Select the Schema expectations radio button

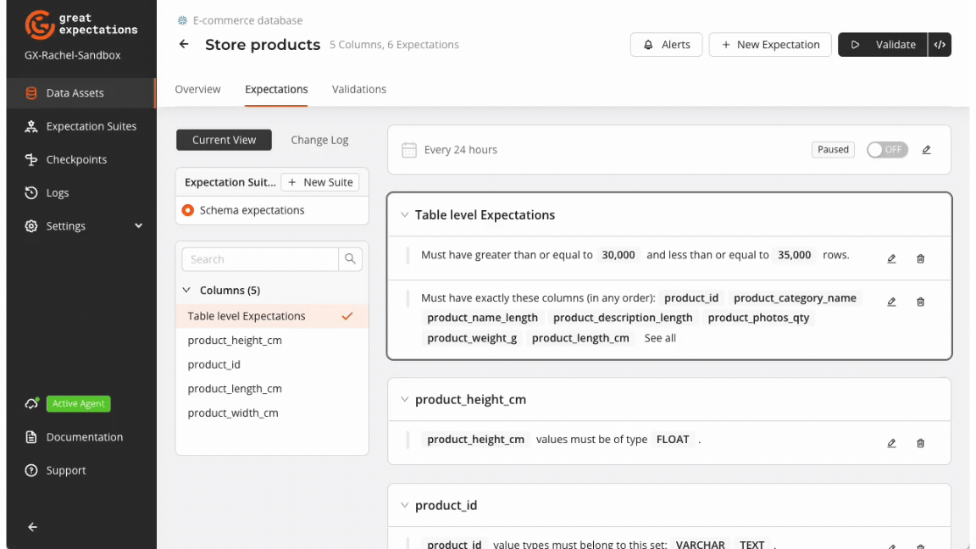pyautogui.click(x=187, y=210)
